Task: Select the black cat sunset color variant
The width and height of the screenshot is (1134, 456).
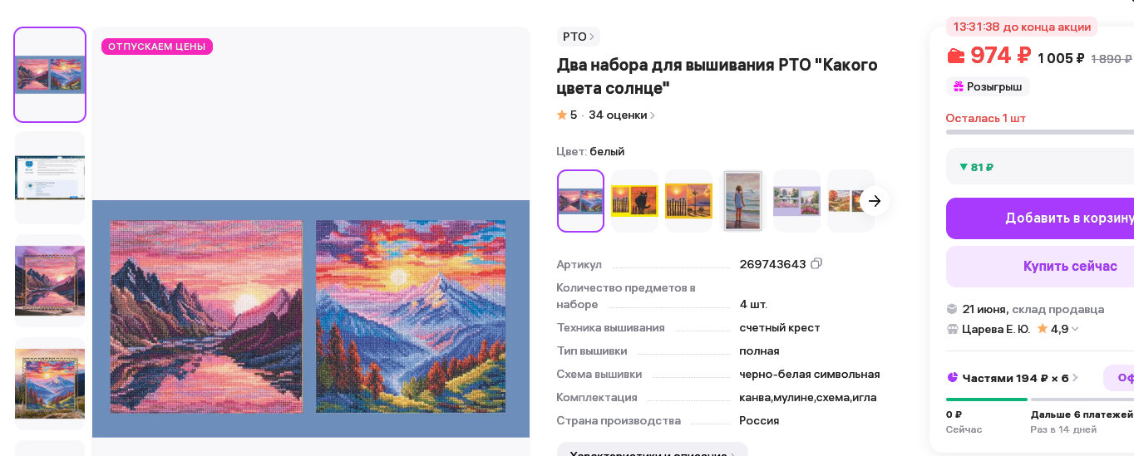Action: [634, 201]
